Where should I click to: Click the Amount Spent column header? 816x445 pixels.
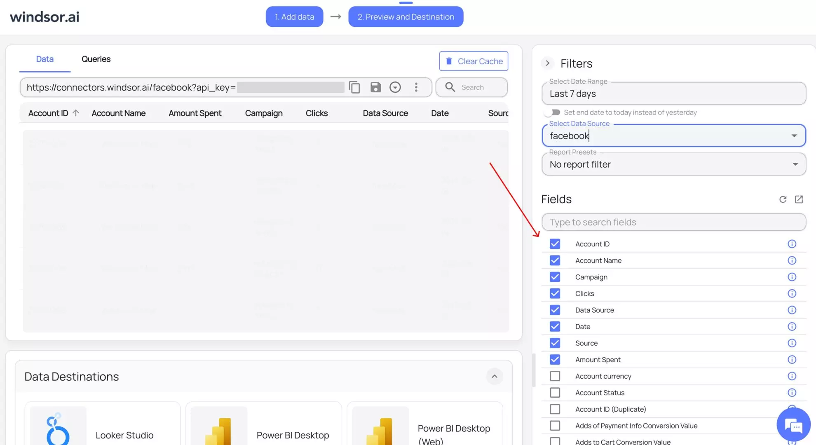coord(195,113)
